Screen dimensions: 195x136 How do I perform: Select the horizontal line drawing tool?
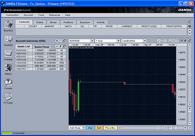coord(162,41)
